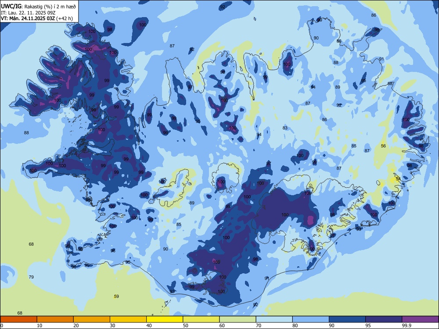Click the light blue 70–80 legend swatch
Screen dimensions: 439x329
click(274, 319)
